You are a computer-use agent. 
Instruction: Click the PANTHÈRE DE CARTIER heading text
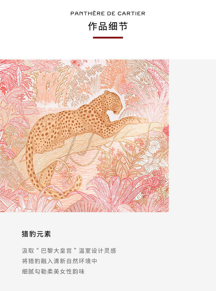pyautogui.click(x=108, y=13)
